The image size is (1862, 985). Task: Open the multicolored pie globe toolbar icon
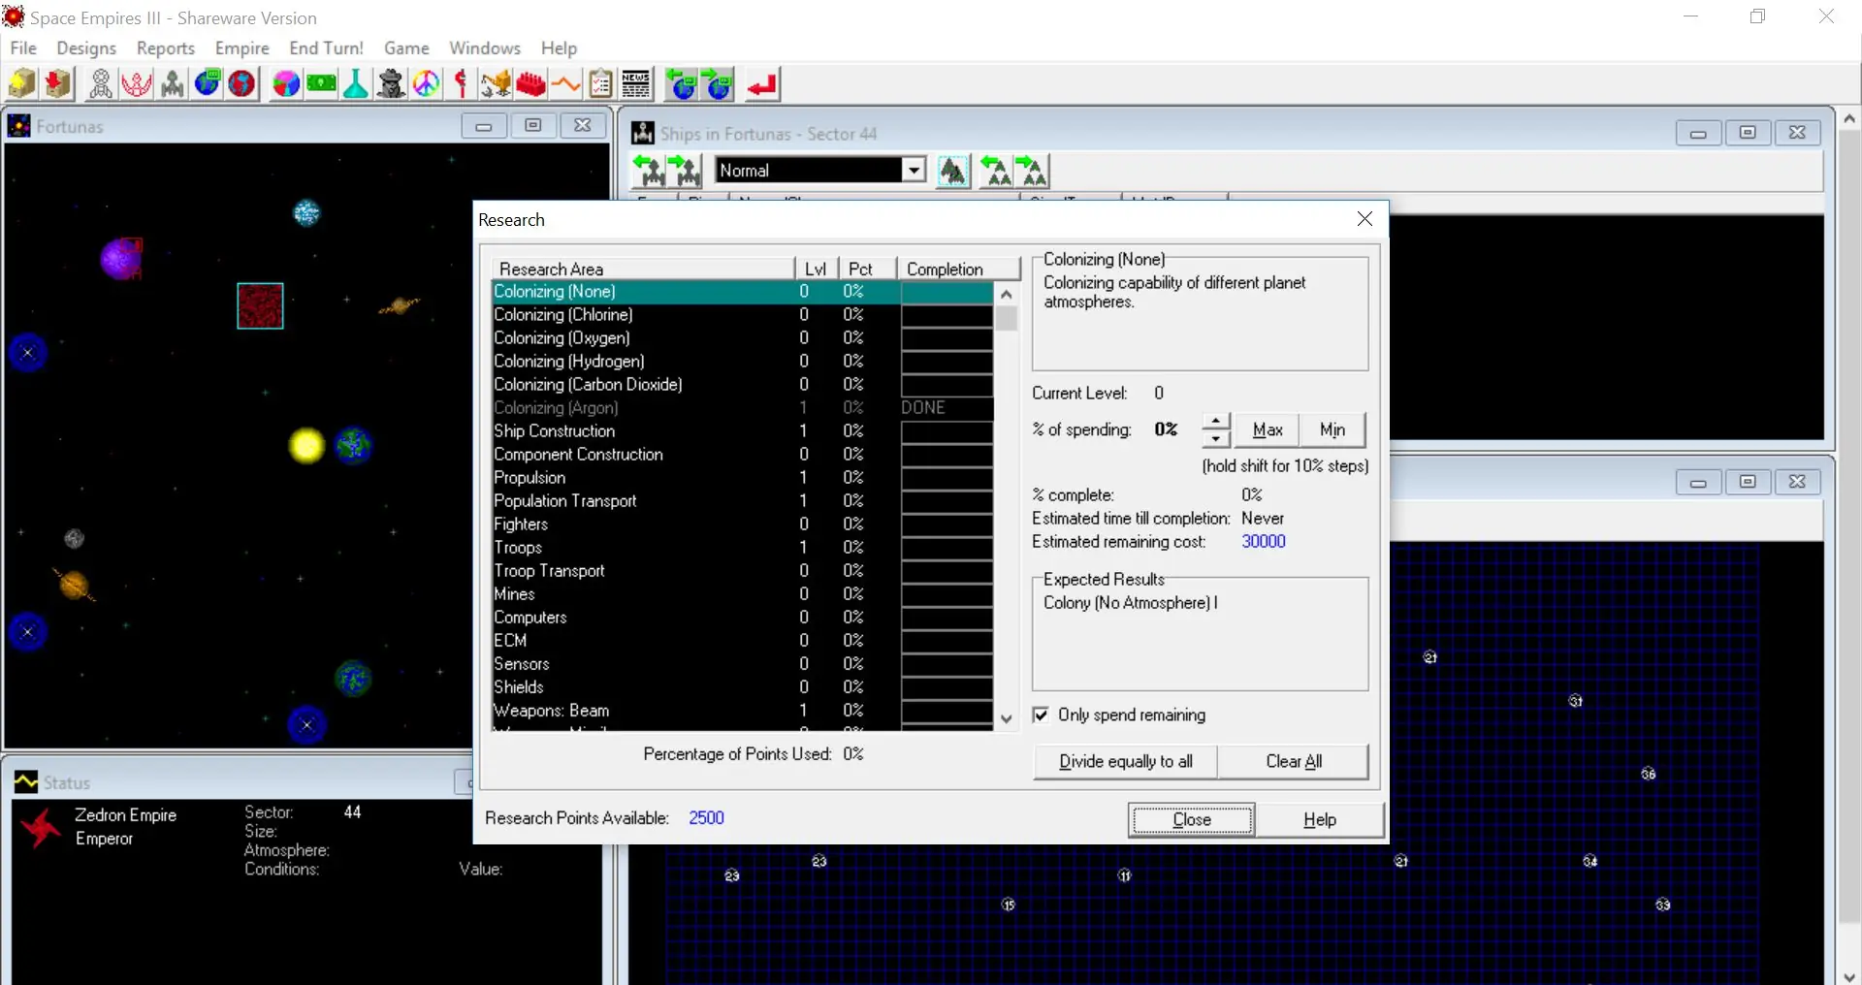(x=286, y=84)
